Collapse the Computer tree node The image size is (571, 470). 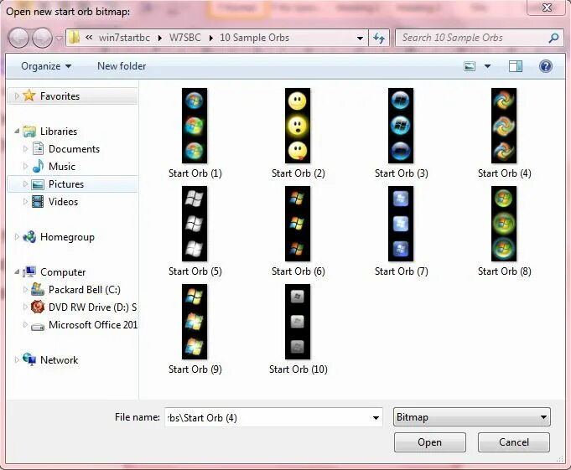17,271
